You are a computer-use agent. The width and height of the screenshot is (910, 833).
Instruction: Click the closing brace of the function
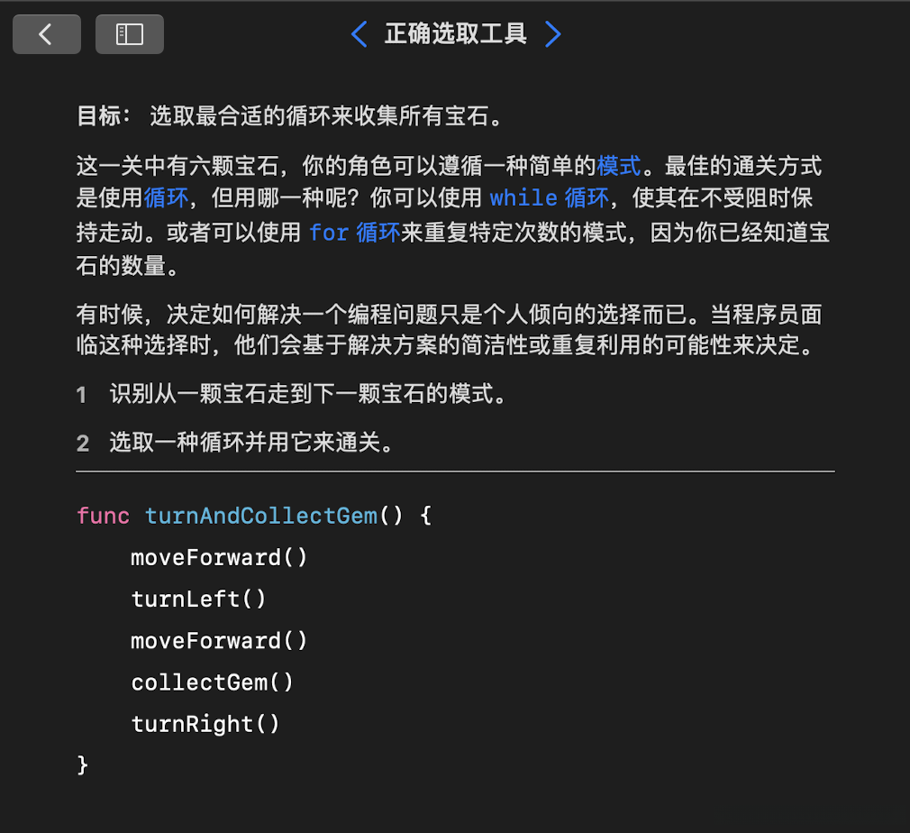[82, 764]
